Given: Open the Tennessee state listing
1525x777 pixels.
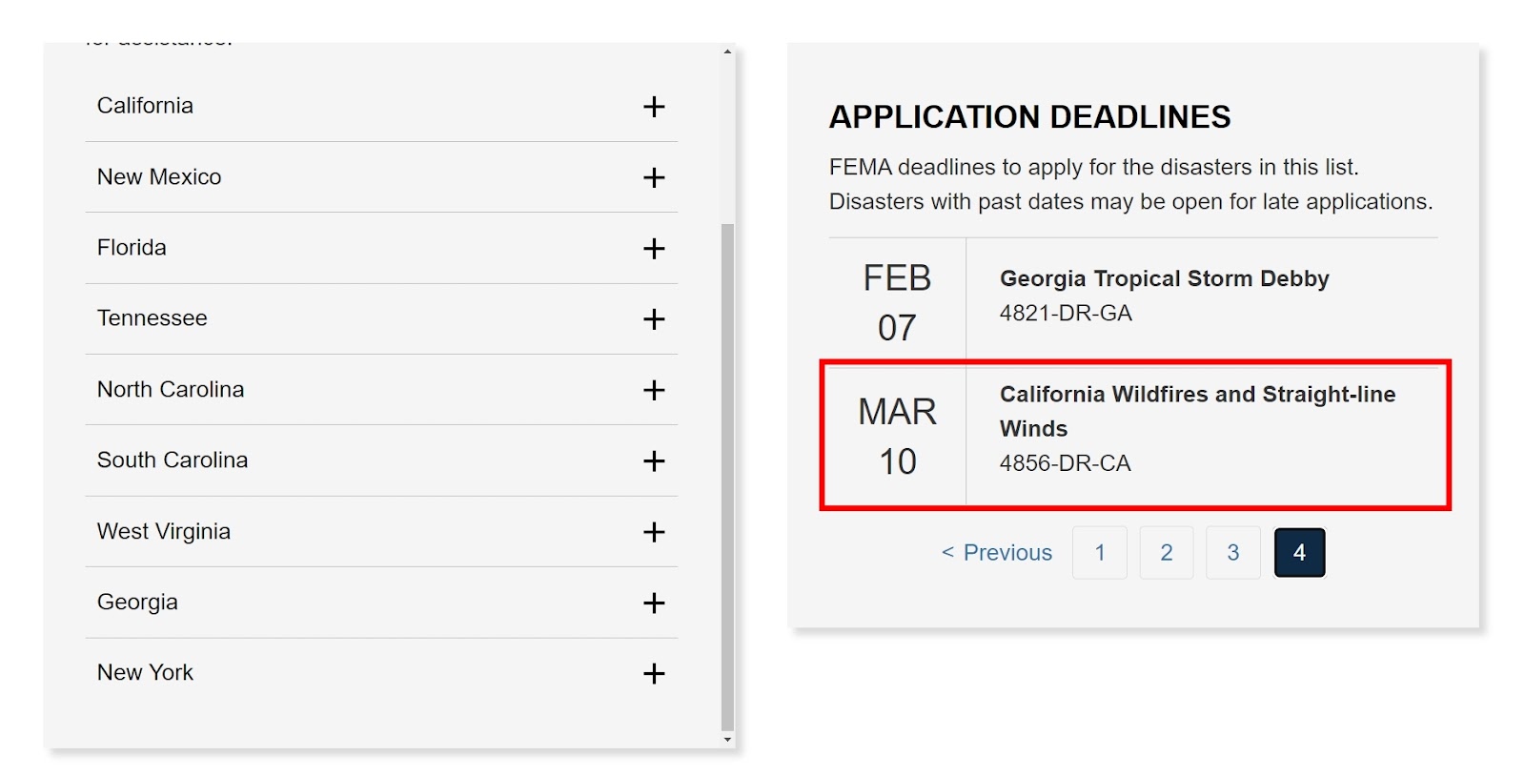Looking at the screenshot, I should pyautogui.click(x=152, y=318).
